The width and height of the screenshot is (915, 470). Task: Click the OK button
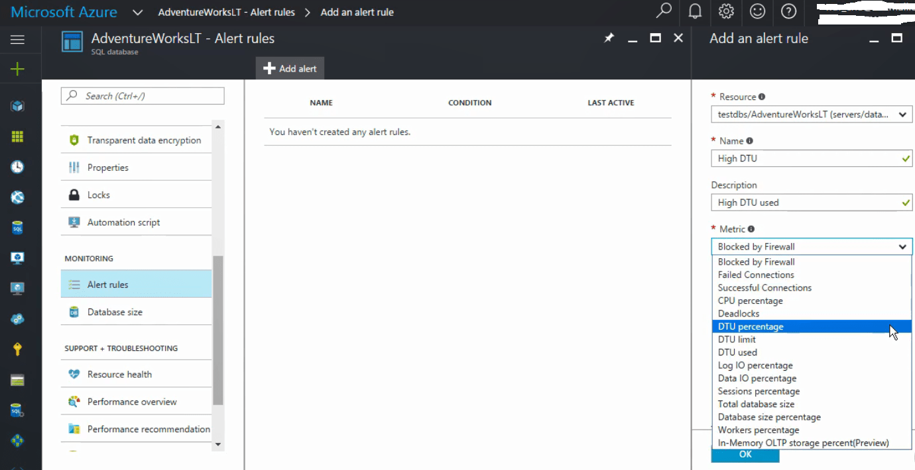click(x=745, y=455)
